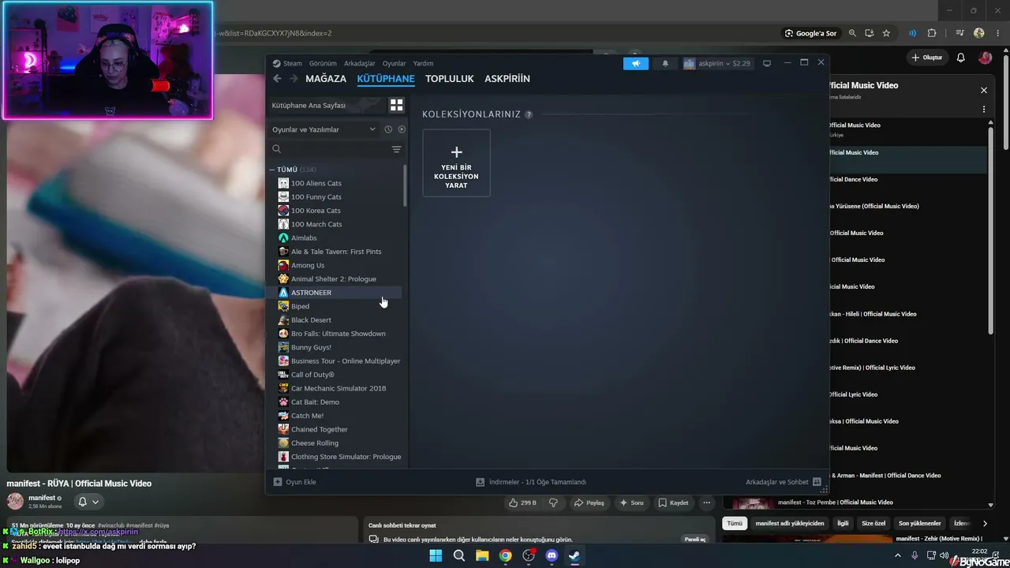1010x568 pixels.
Task: Select Among Us game icon in library
Action: [283, 265]
